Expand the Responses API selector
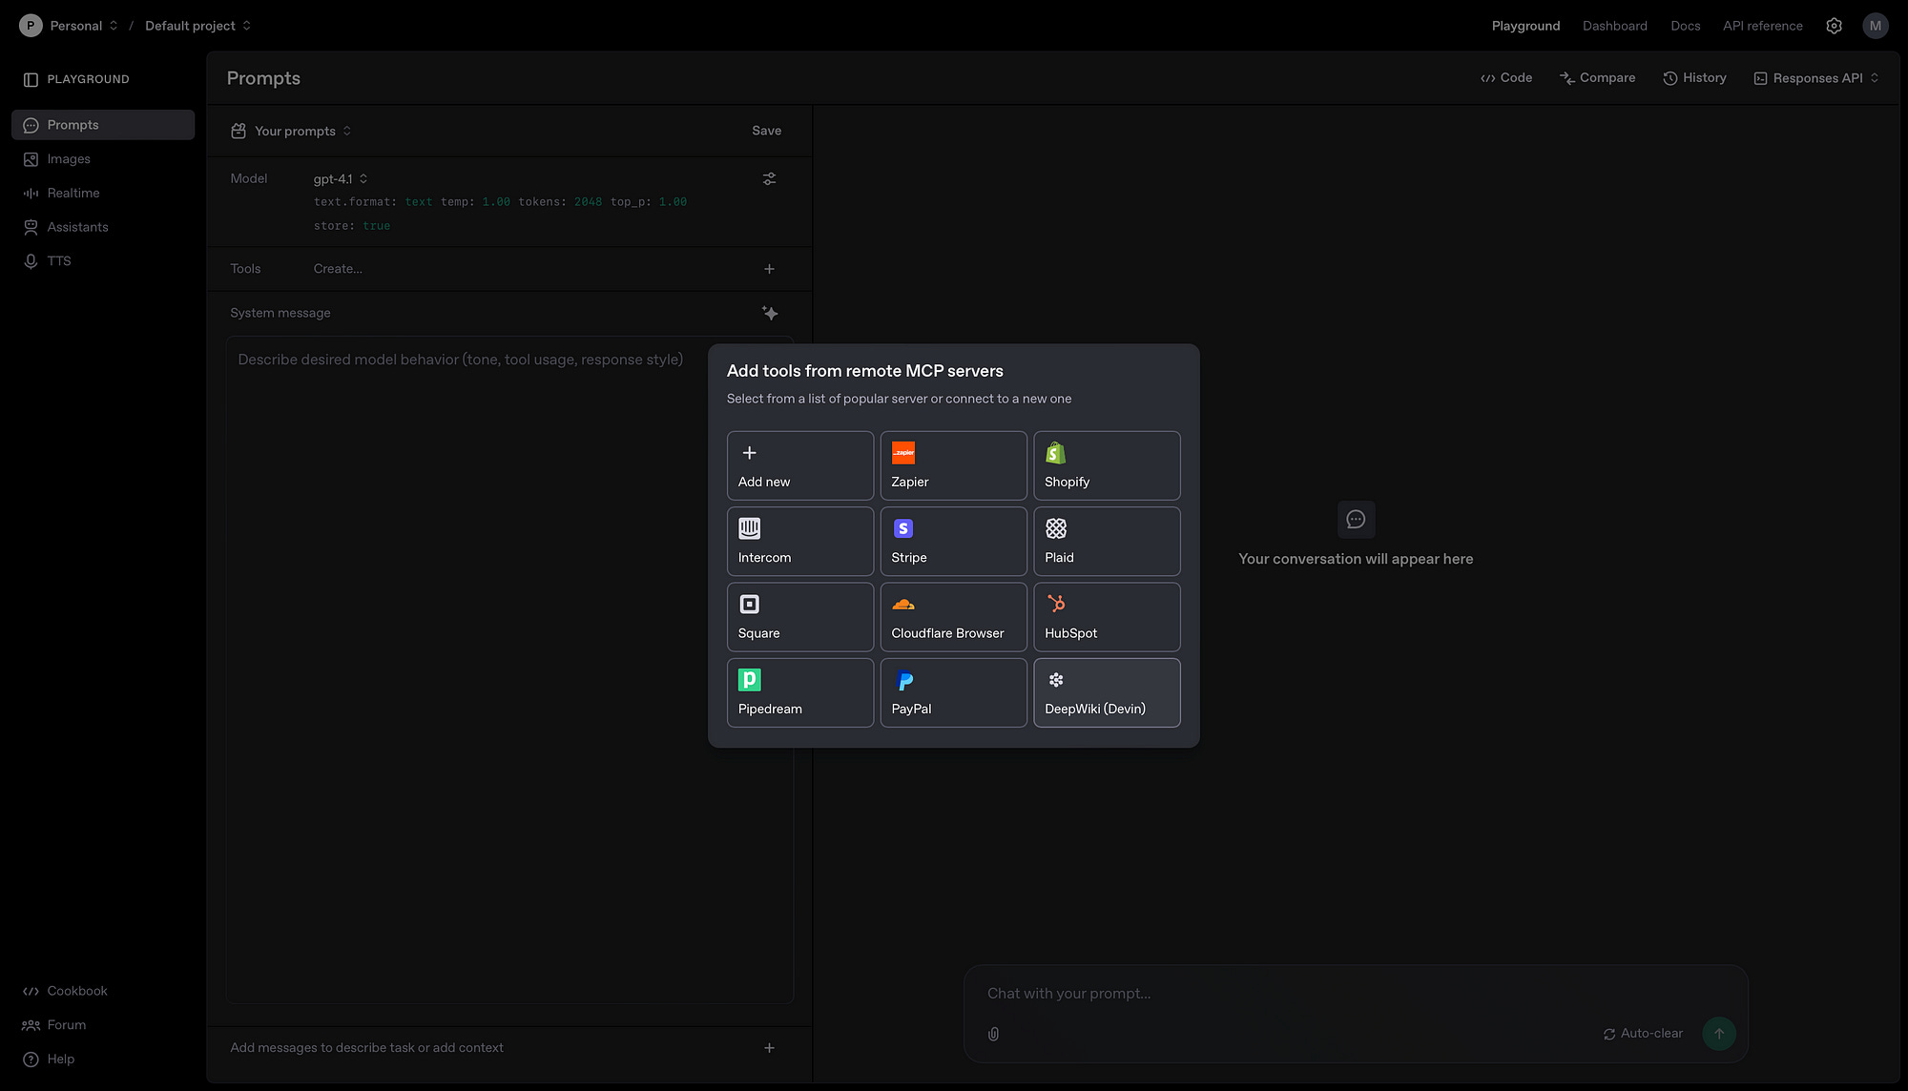This screenshot has width=1908, height=1091. [1816, 78]
